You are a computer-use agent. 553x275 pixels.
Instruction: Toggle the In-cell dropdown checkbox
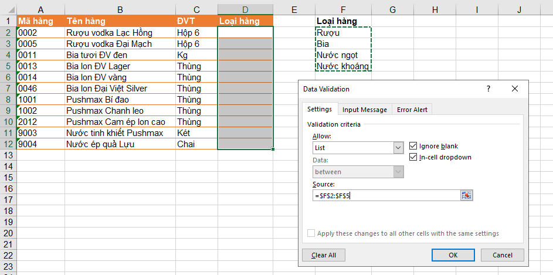click(x=413, y=157)
